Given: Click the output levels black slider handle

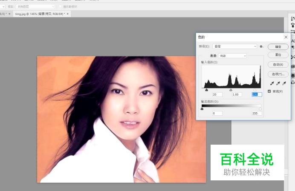Looking at the screenshot, I should coord(202,109).
